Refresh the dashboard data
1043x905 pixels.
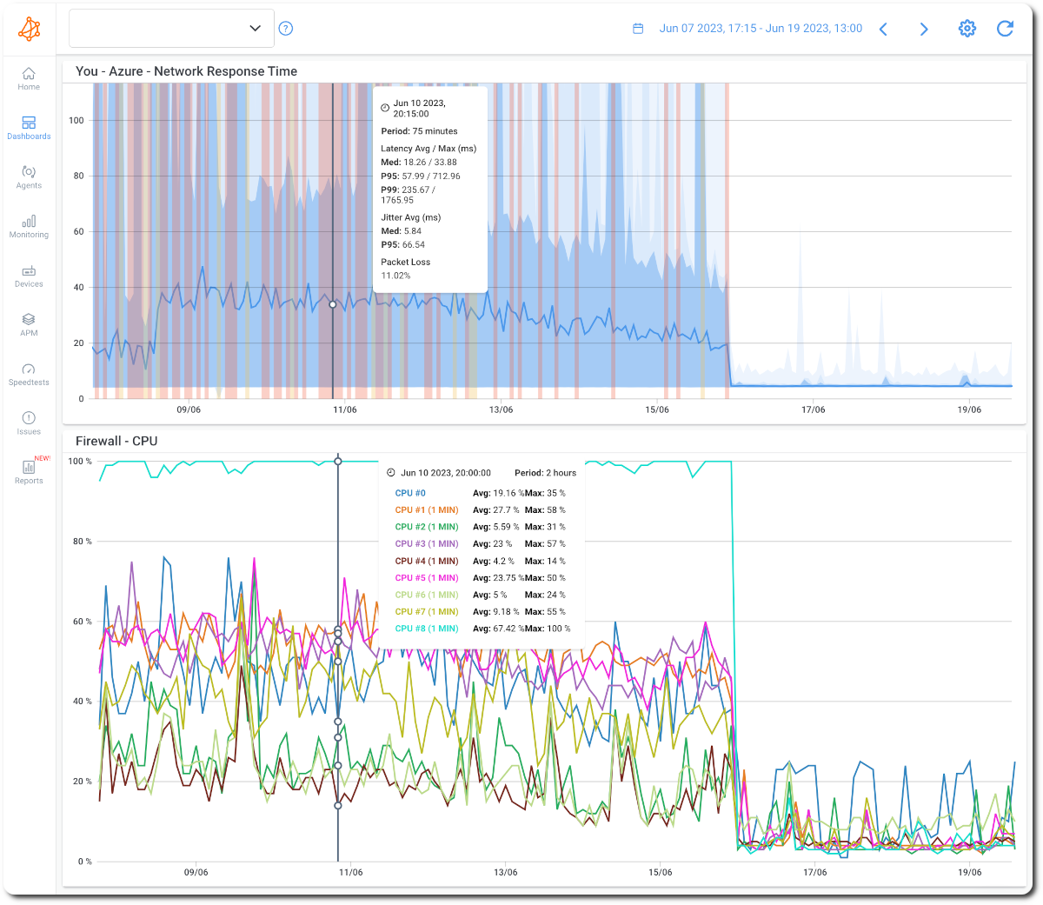pos(1005,29)
